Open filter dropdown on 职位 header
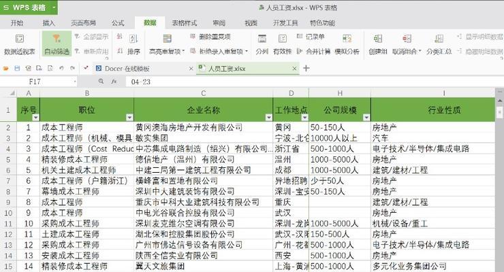Viewport: 504px width, 272px height. [129, 118]
